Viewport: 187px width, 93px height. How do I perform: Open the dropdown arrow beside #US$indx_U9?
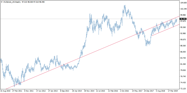(2, 2)
